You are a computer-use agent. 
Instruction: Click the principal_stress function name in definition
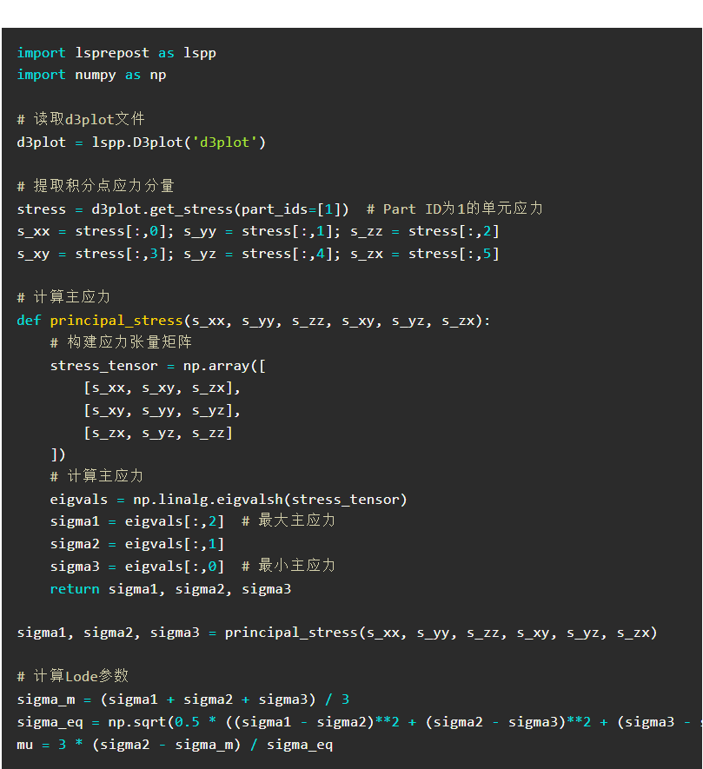click(x=116, y=321)
